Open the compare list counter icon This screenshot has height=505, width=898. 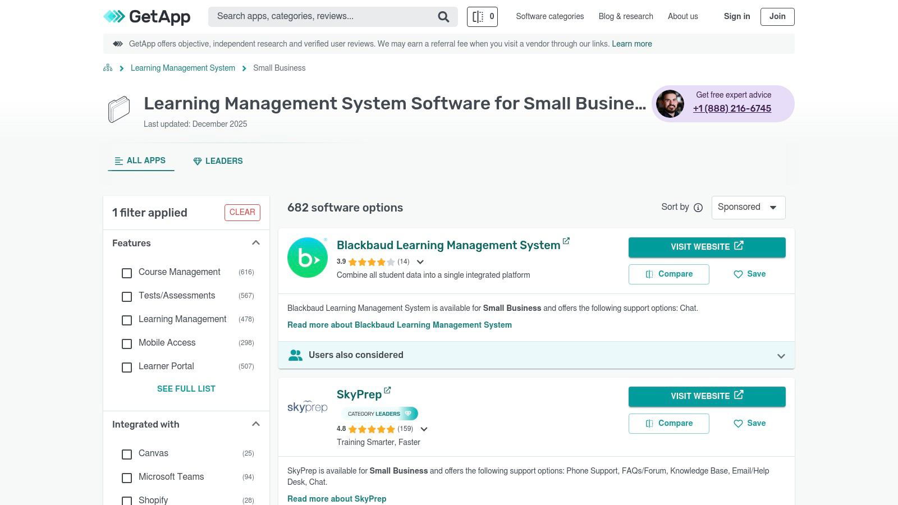pyautogui.click(x=482, y=17)
